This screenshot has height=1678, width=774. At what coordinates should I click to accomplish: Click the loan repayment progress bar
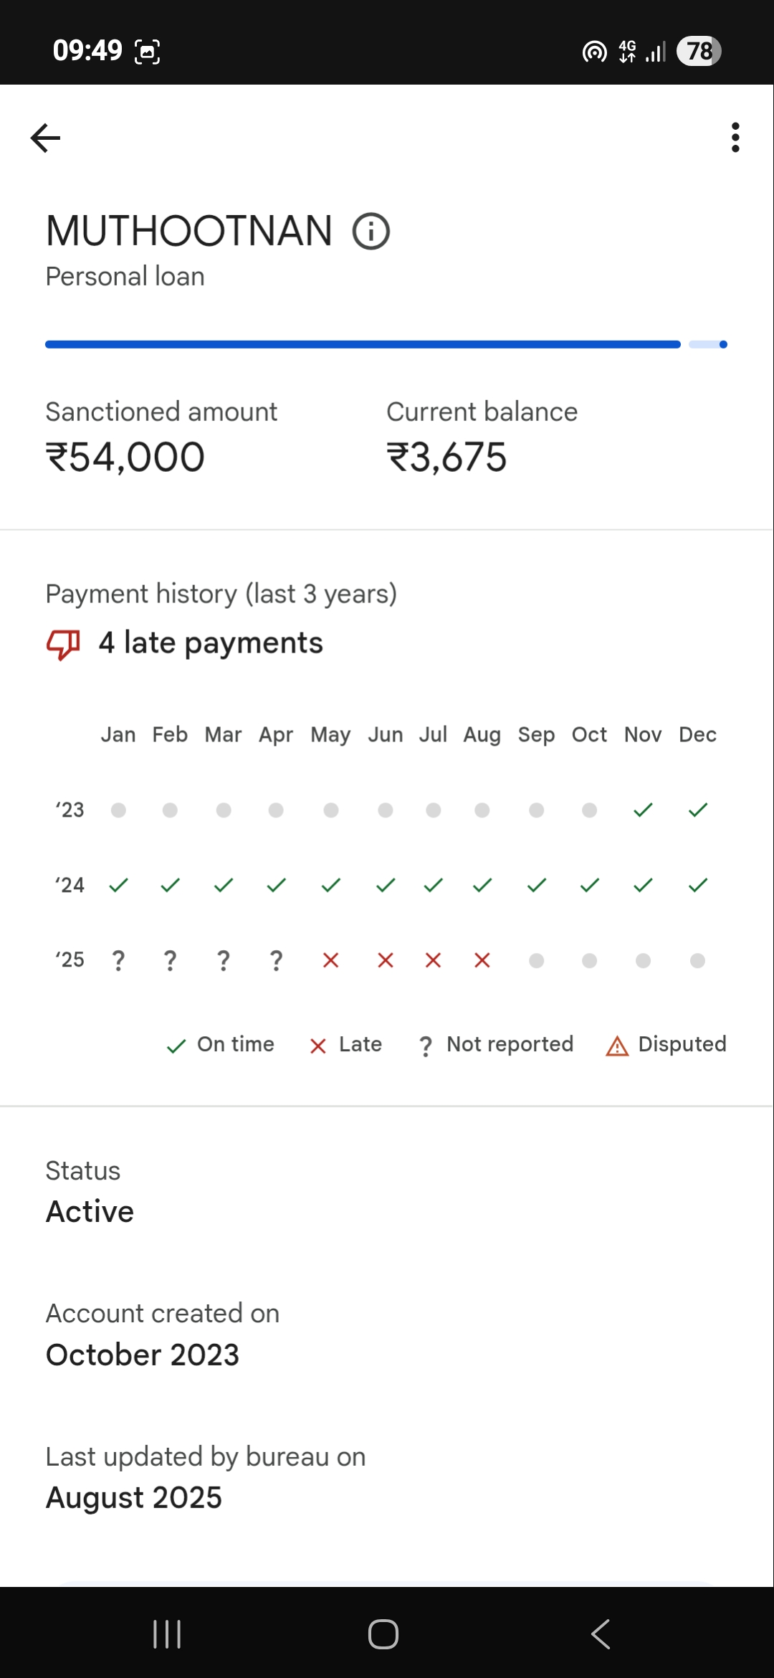click(363, 345)
